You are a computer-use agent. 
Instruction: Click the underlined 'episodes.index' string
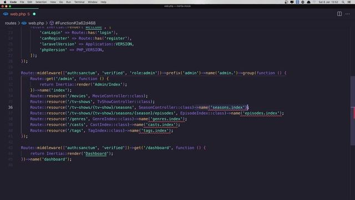click(261, 113)
